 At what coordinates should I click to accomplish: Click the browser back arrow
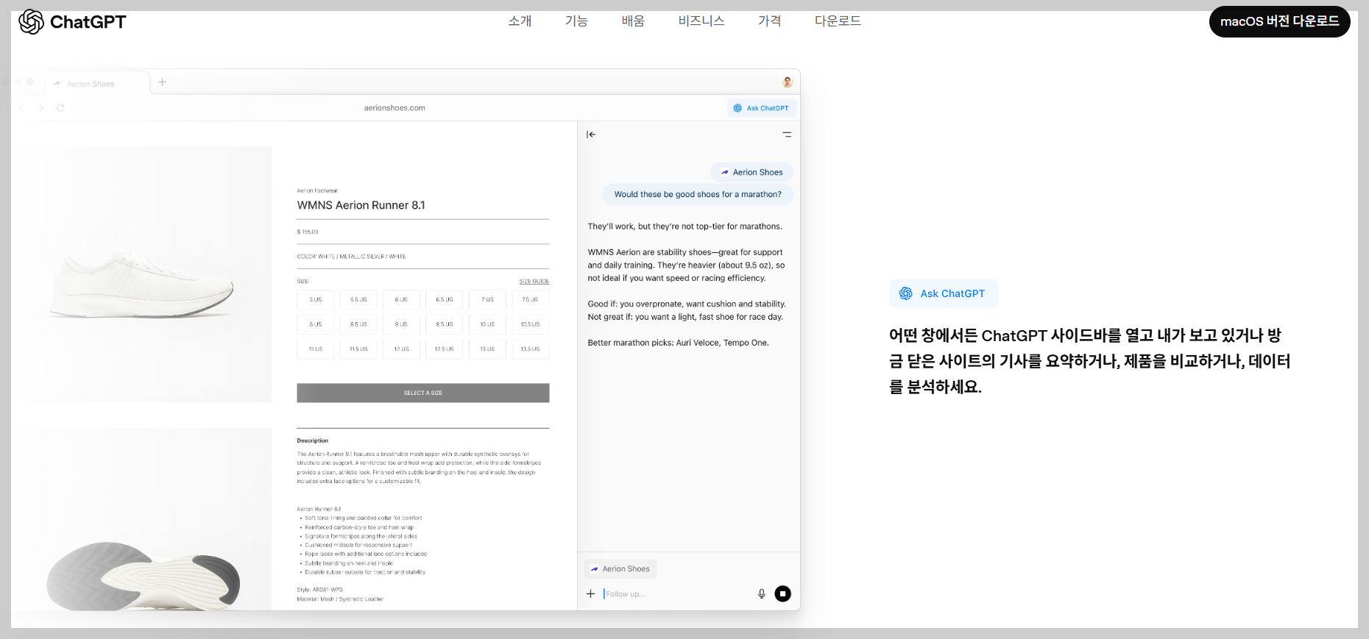pyautogui.click(x=22, y=108)
